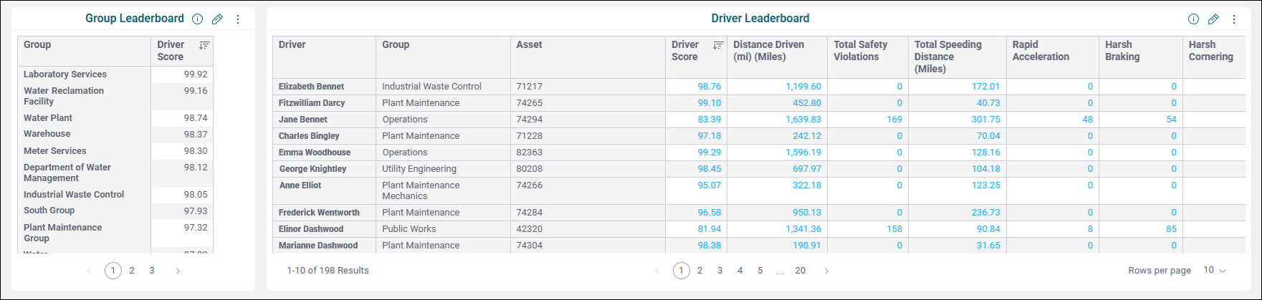Select Charles Bingley driver row name
1262x300 pixels.
[x=309, y=136]
